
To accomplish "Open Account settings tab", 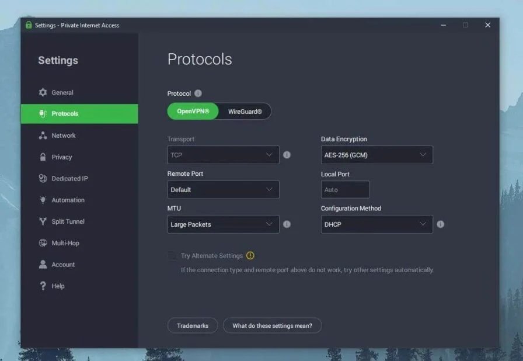I will pos(79,264).
